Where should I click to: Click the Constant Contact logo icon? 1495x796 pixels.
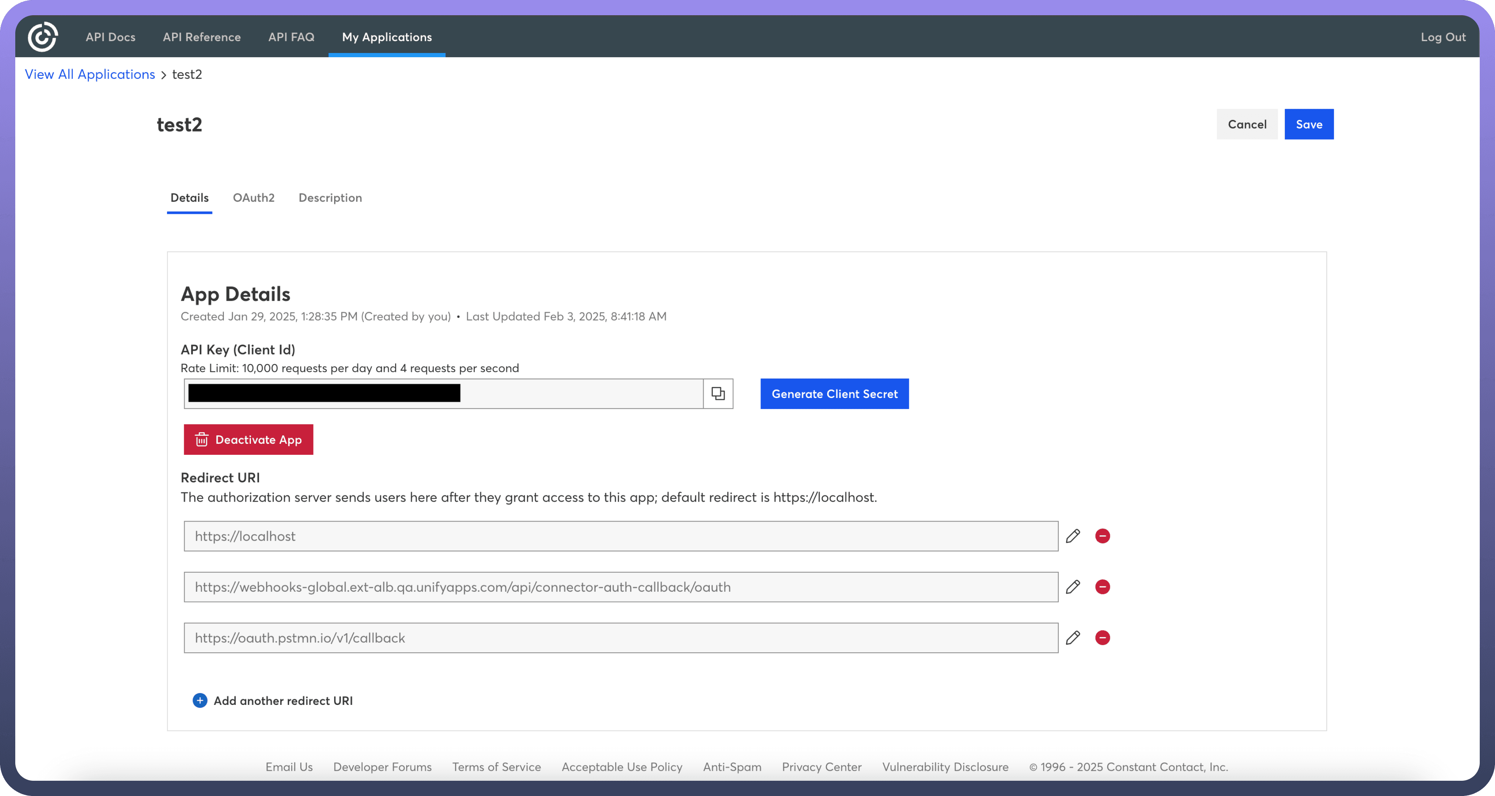click(x=42, y=37)
